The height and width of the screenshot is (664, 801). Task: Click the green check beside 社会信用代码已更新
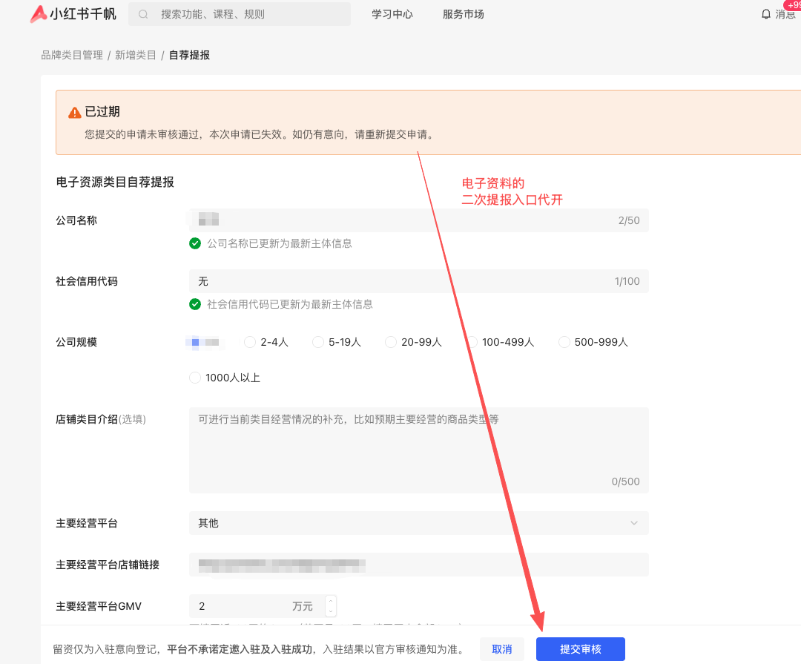coord(194,304)
